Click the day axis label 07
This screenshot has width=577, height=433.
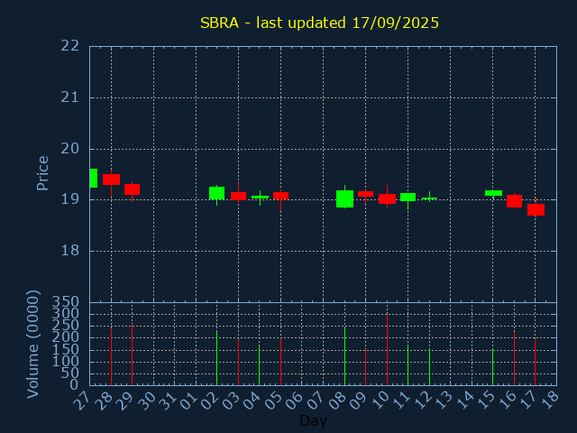[315, 401]
